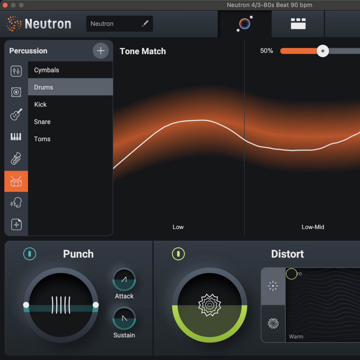Click the Punch main amount dial
360x360 pixels.
click(61, 305)
